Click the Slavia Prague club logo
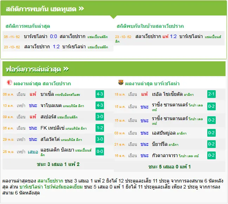 9,82
